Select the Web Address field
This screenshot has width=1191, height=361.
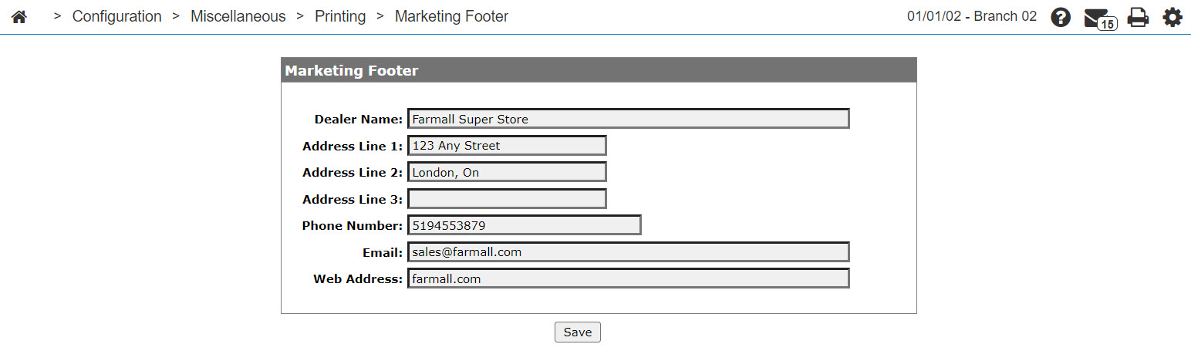coord(629,278)
